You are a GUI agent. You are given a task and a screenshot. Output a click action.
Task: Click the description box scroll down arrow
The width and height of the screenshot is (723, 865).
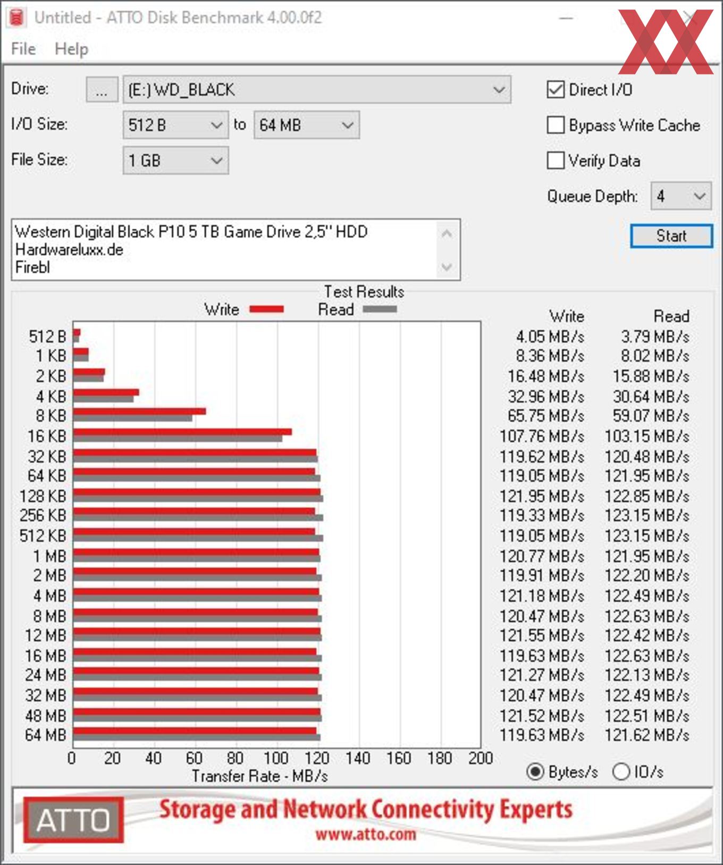(x=447, y=266)
